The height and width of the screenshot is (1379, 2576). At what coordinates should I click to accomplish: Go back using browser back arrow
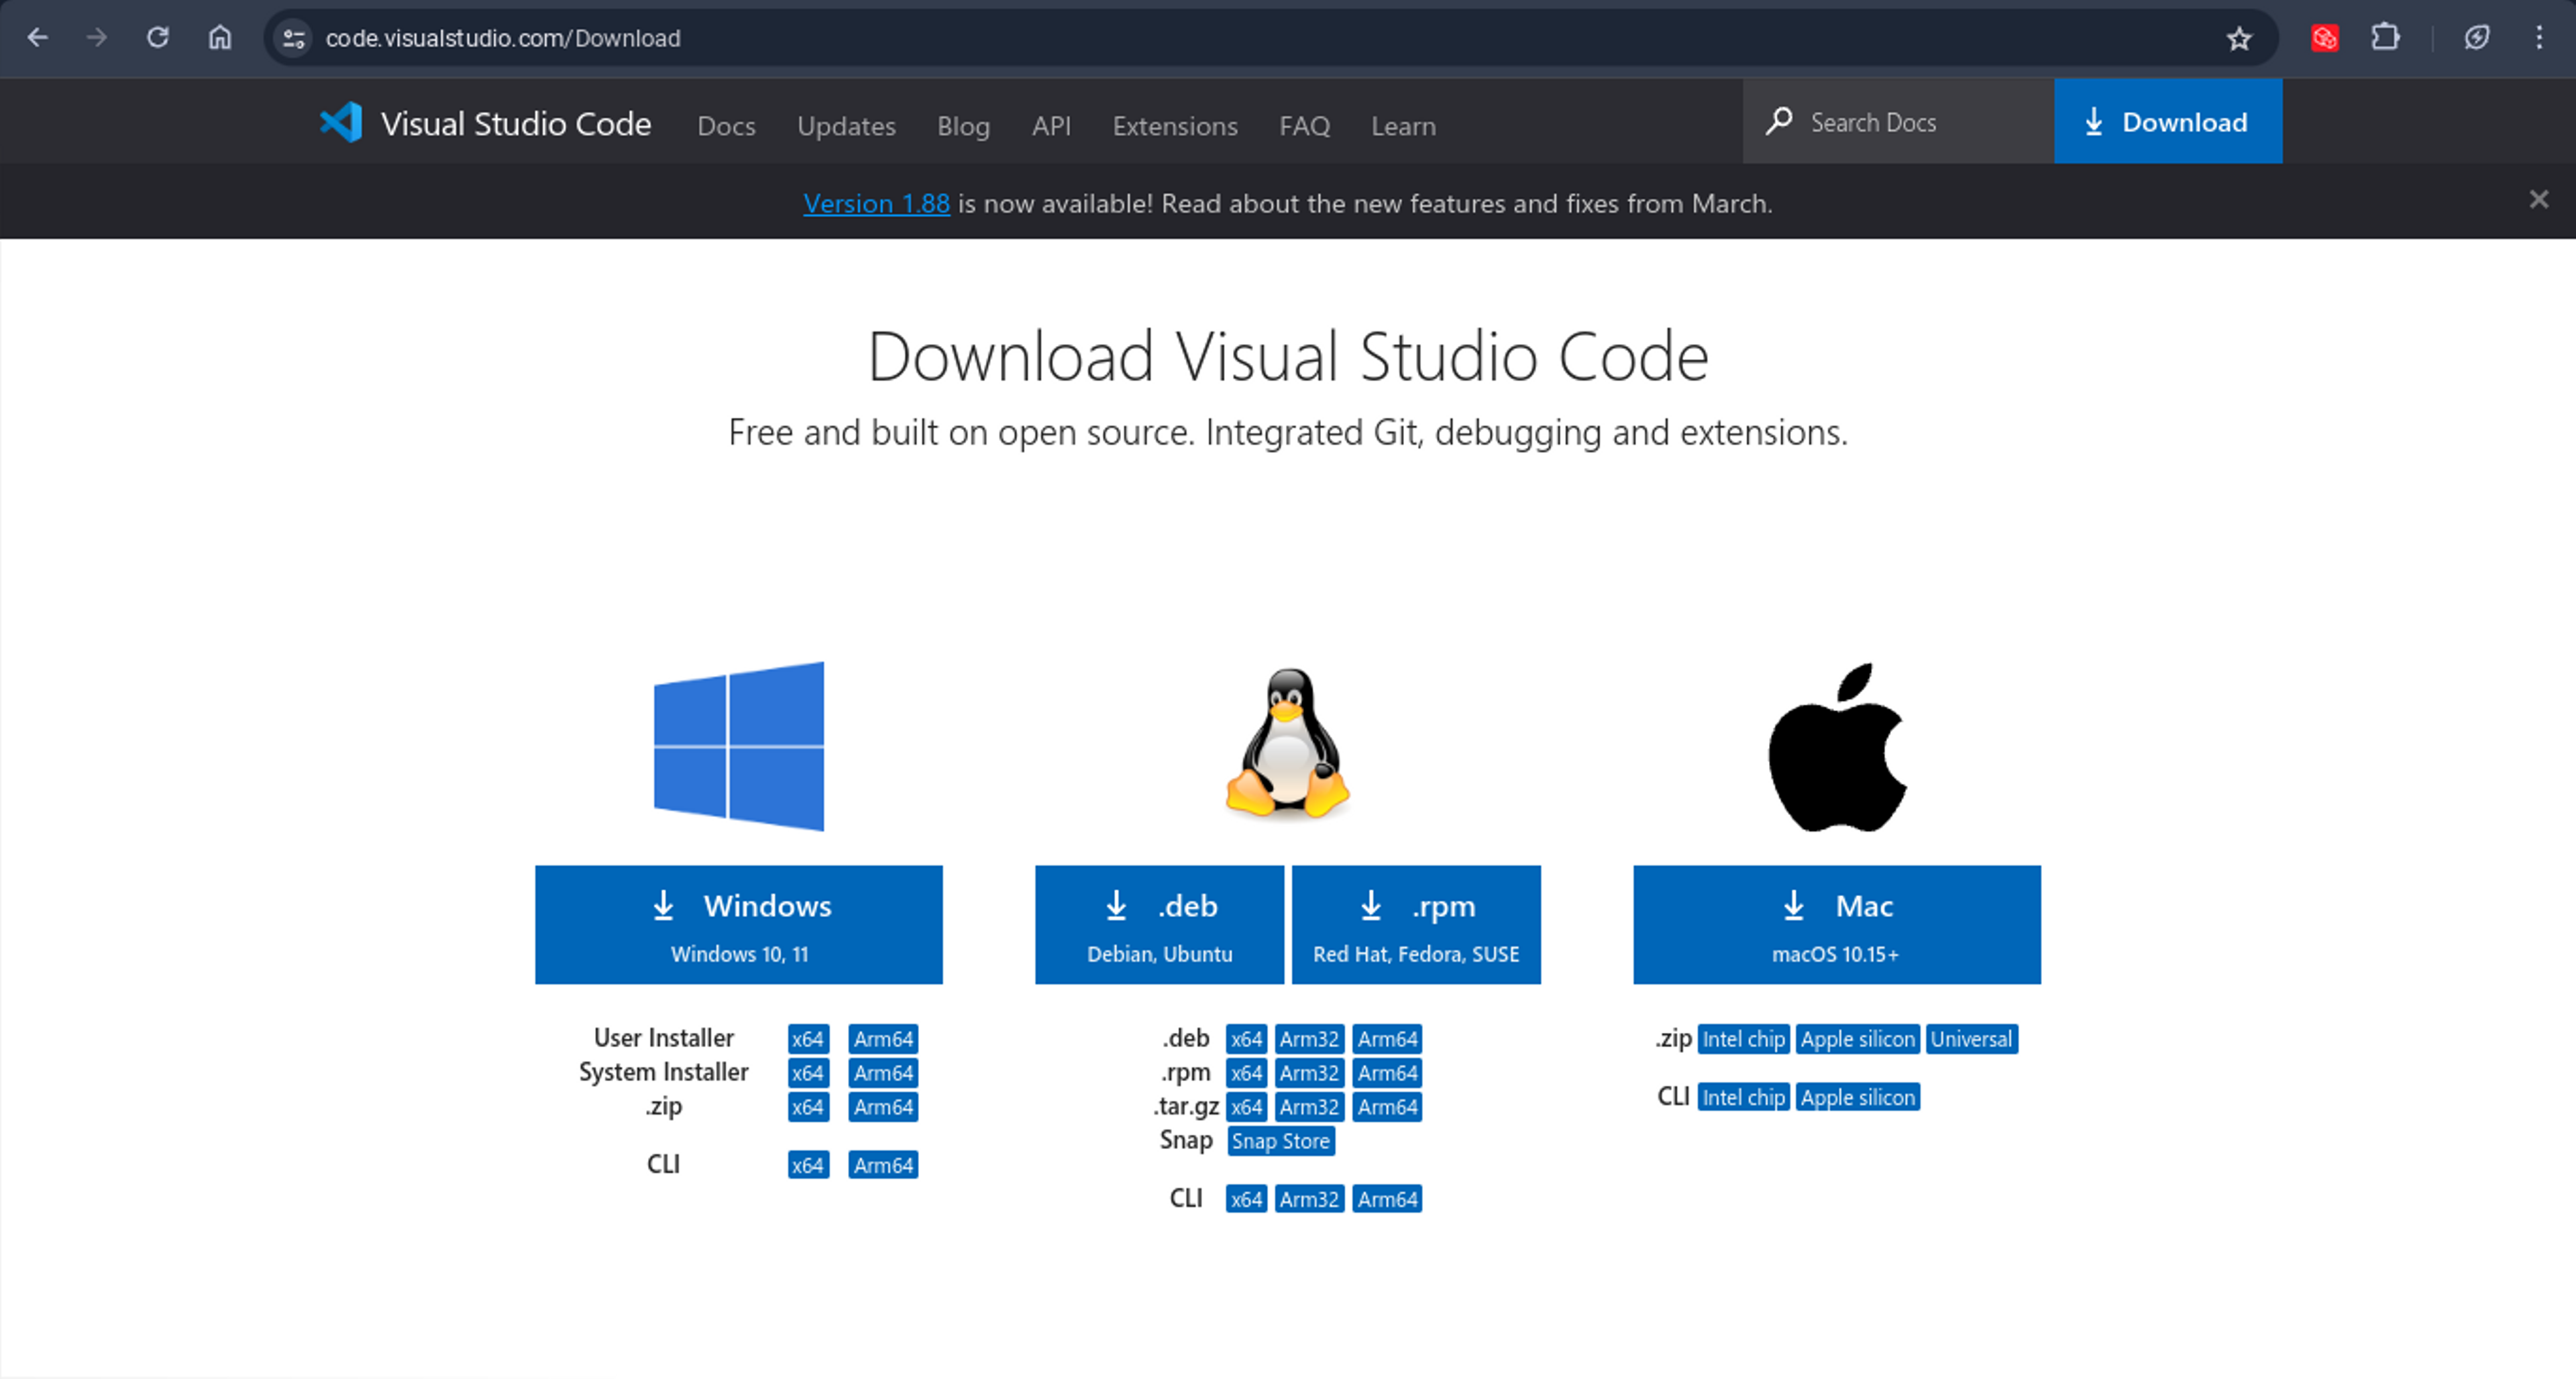(x=38, y=38)
